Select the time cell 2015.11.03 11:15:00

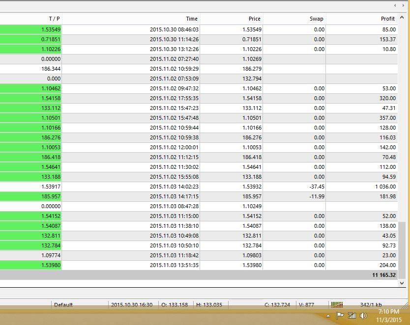click(174, 216)
